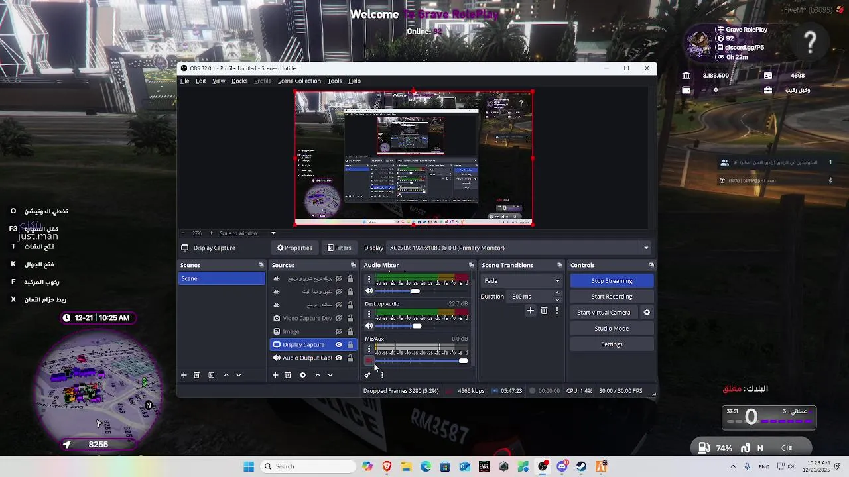Click Start Recording button
This screenshot has height=477, width=849.
click(612, 297)
